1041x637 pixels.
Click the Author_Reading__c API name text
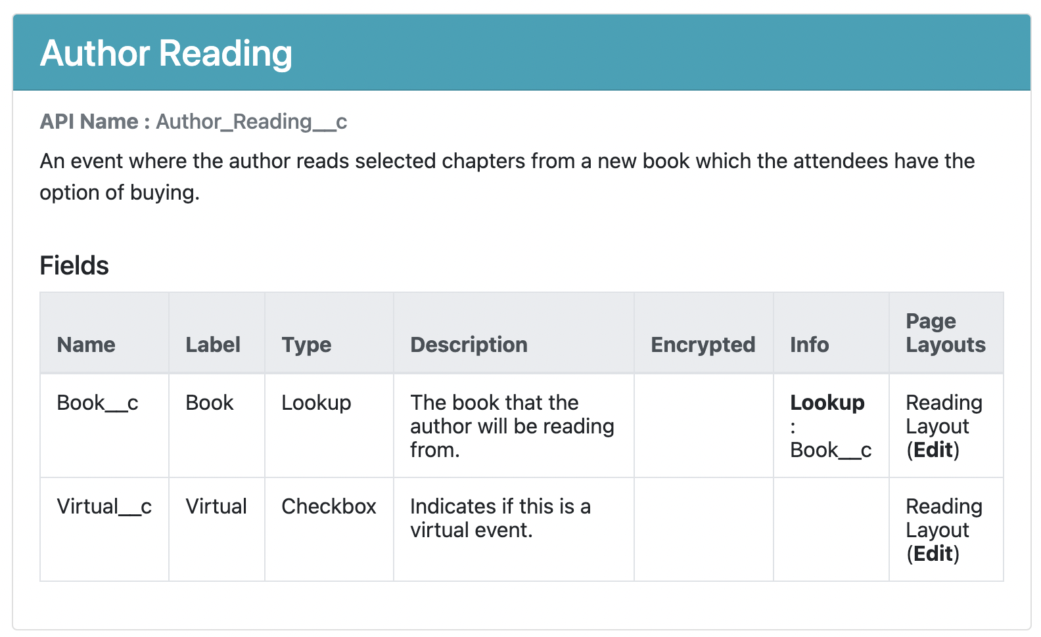(x=251, y=121)
